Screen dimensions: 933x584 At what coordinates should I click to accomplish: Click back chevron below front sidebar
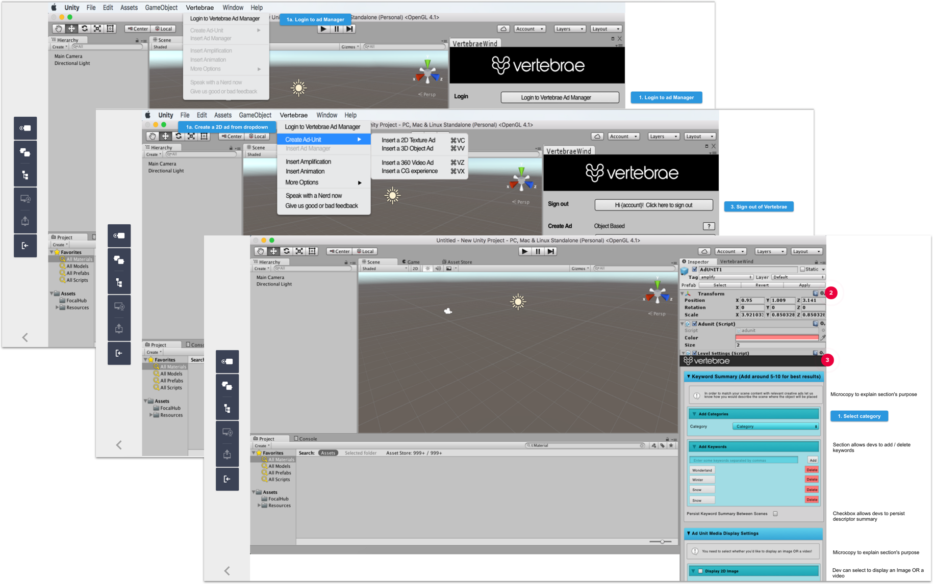click(227, 570)
